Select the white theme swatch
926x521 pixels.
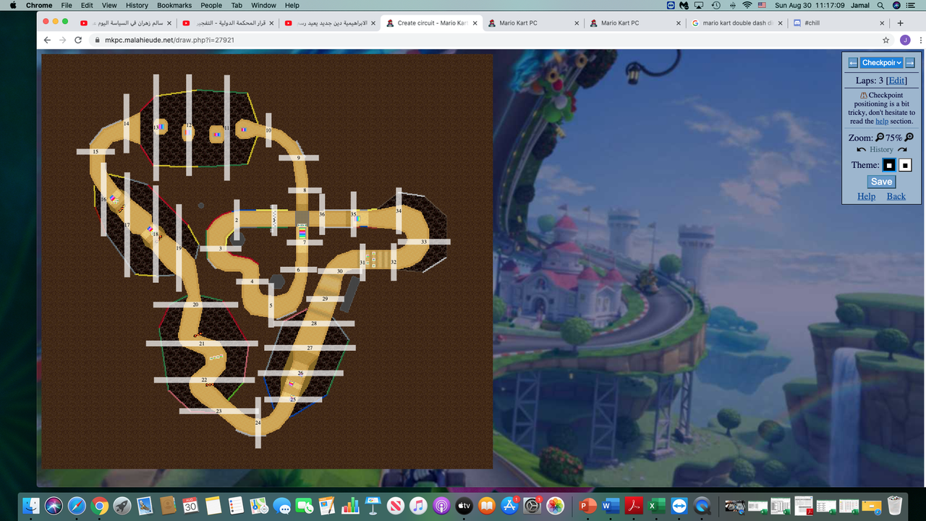(905, 165)
